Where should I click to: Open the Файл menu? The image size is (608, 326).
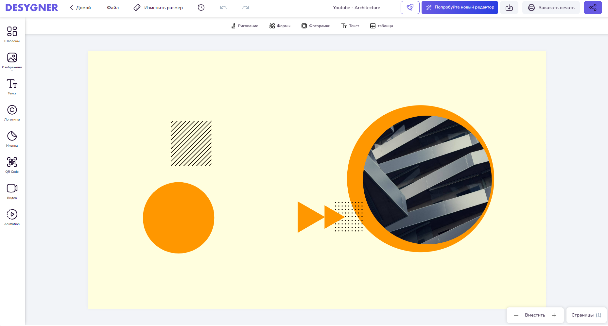pyautogui.click(x=113, y=8)
